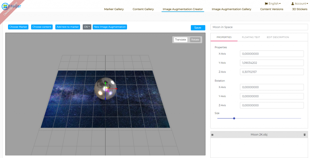
Task: Click the Choose content button
Action: click(42, 27)
